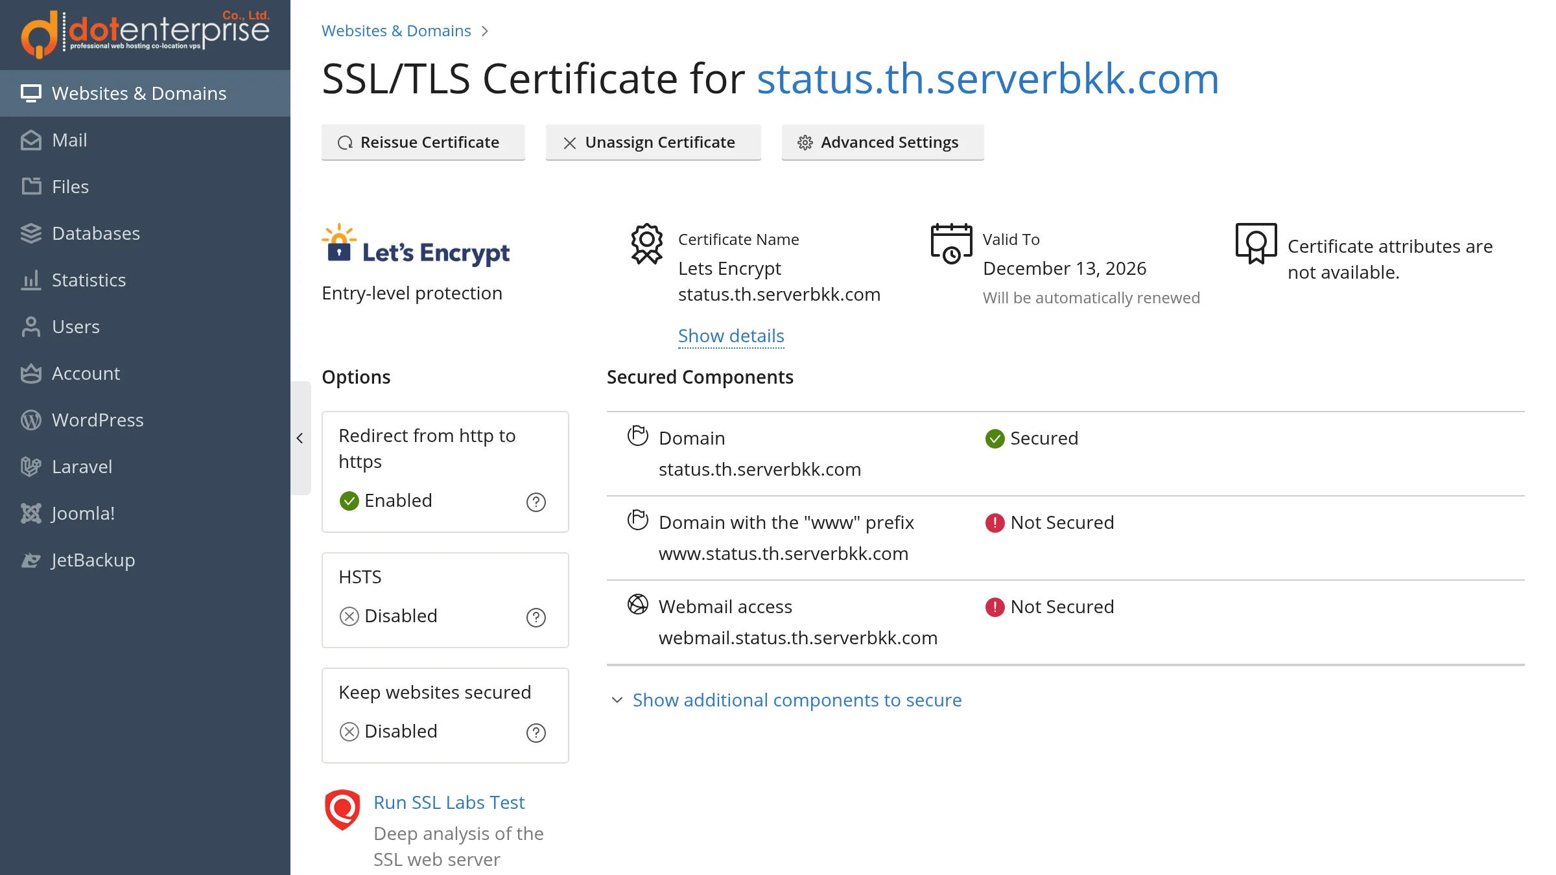The width and height of the screenshot is (1556, 875).
Task: Click the JetBackup icon in sidebar
Action: point(30,560)
